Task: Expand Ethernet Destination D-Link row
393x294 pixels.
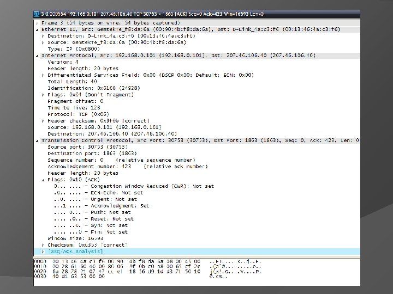Action: pos(43,36)
